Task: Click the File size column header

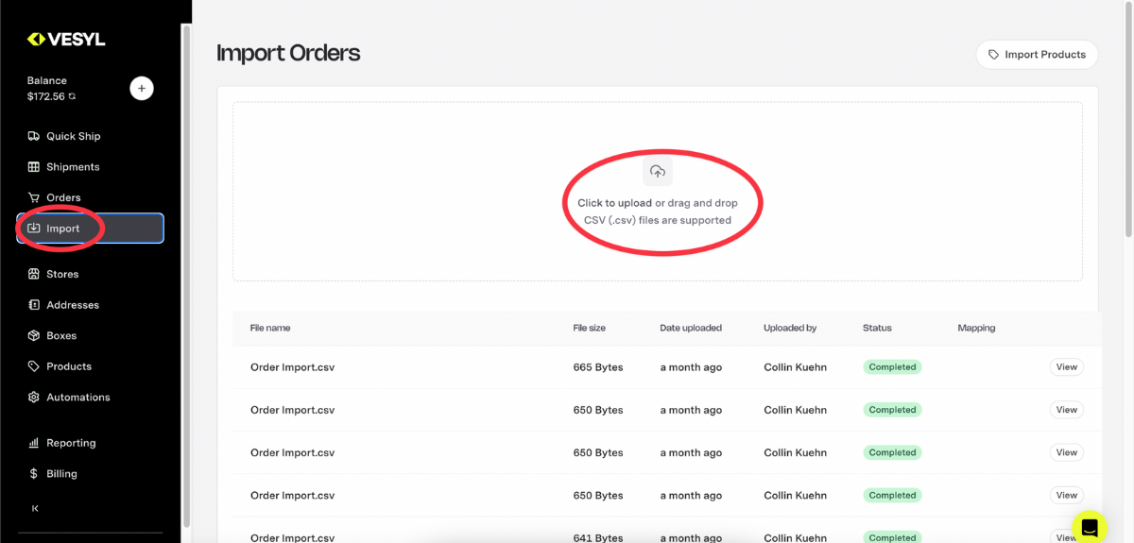Action: point(589,328)
